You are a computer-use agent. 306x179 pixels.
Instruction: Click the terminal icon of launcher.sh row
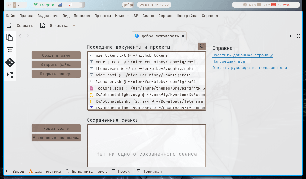(91, 82)
